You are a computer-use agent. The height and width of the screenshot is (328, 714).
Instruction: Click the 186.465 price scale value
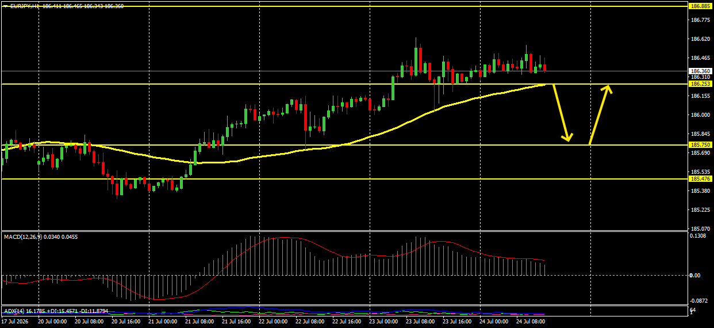click(700, 58)
